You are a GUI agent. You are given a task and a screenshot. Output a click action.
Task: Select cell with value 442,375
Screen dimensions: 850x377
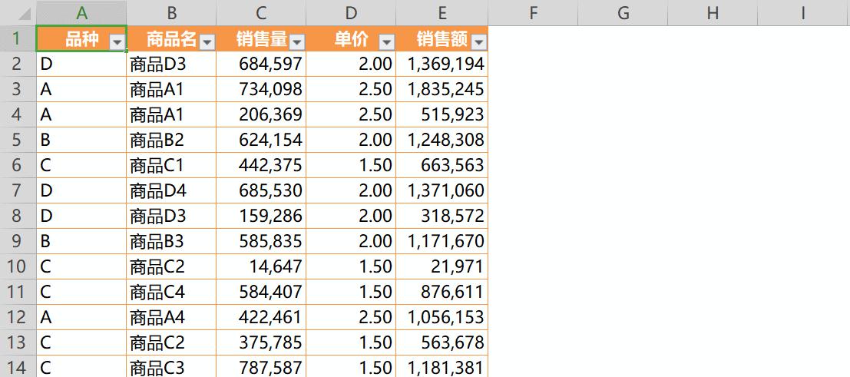click(261, 165)
